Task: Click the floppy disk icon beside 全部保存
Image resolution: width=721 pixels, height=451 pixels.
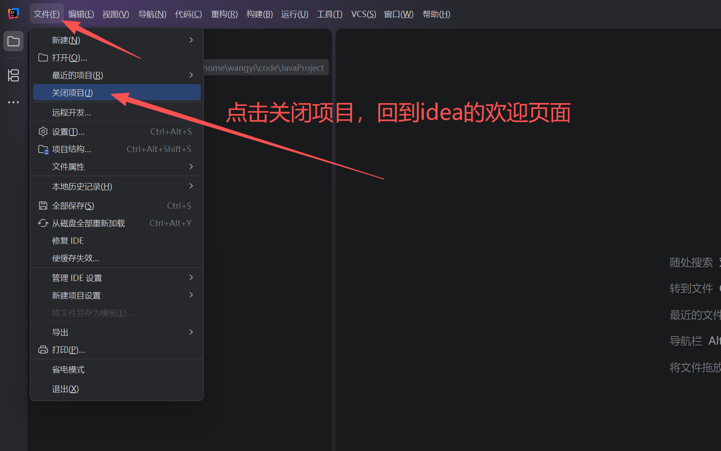Action: (x=43, y=205)
